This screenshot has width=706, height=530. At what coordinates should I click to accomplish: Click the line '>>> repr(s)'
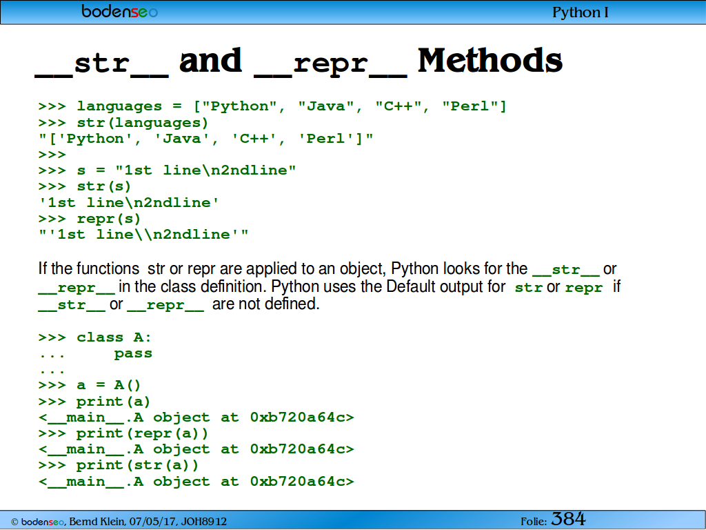(x=90, y=219)
